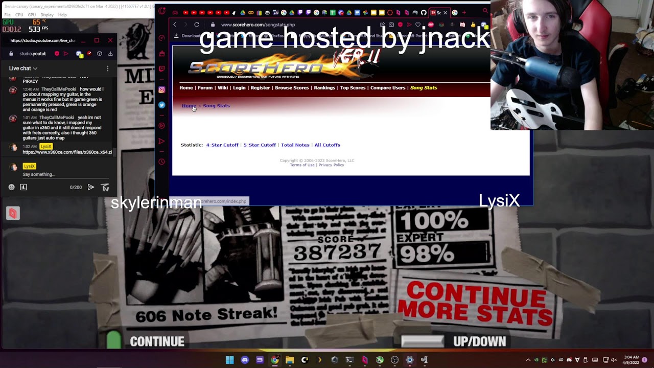Go back in the ScoreHero browser window

(175, 25)
